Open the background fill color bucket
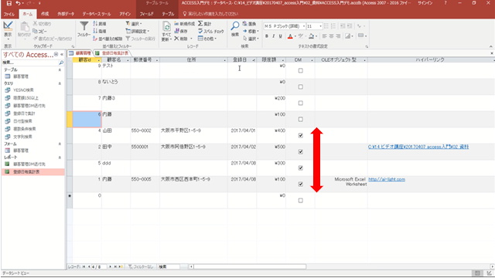This screenshot has height=278, width=495. (x=311, y=36)
